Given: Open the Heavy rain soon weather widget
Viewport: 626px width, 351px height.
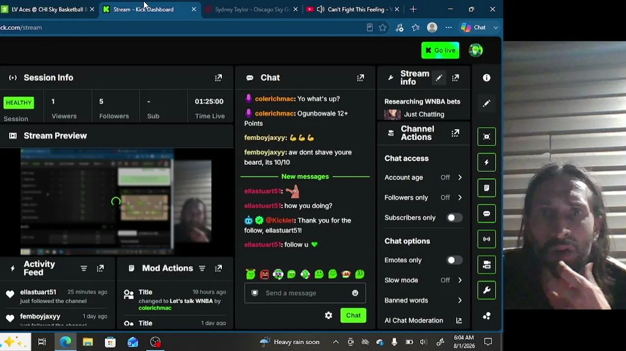Looking at the screenshot, I should tap(289, 342).
